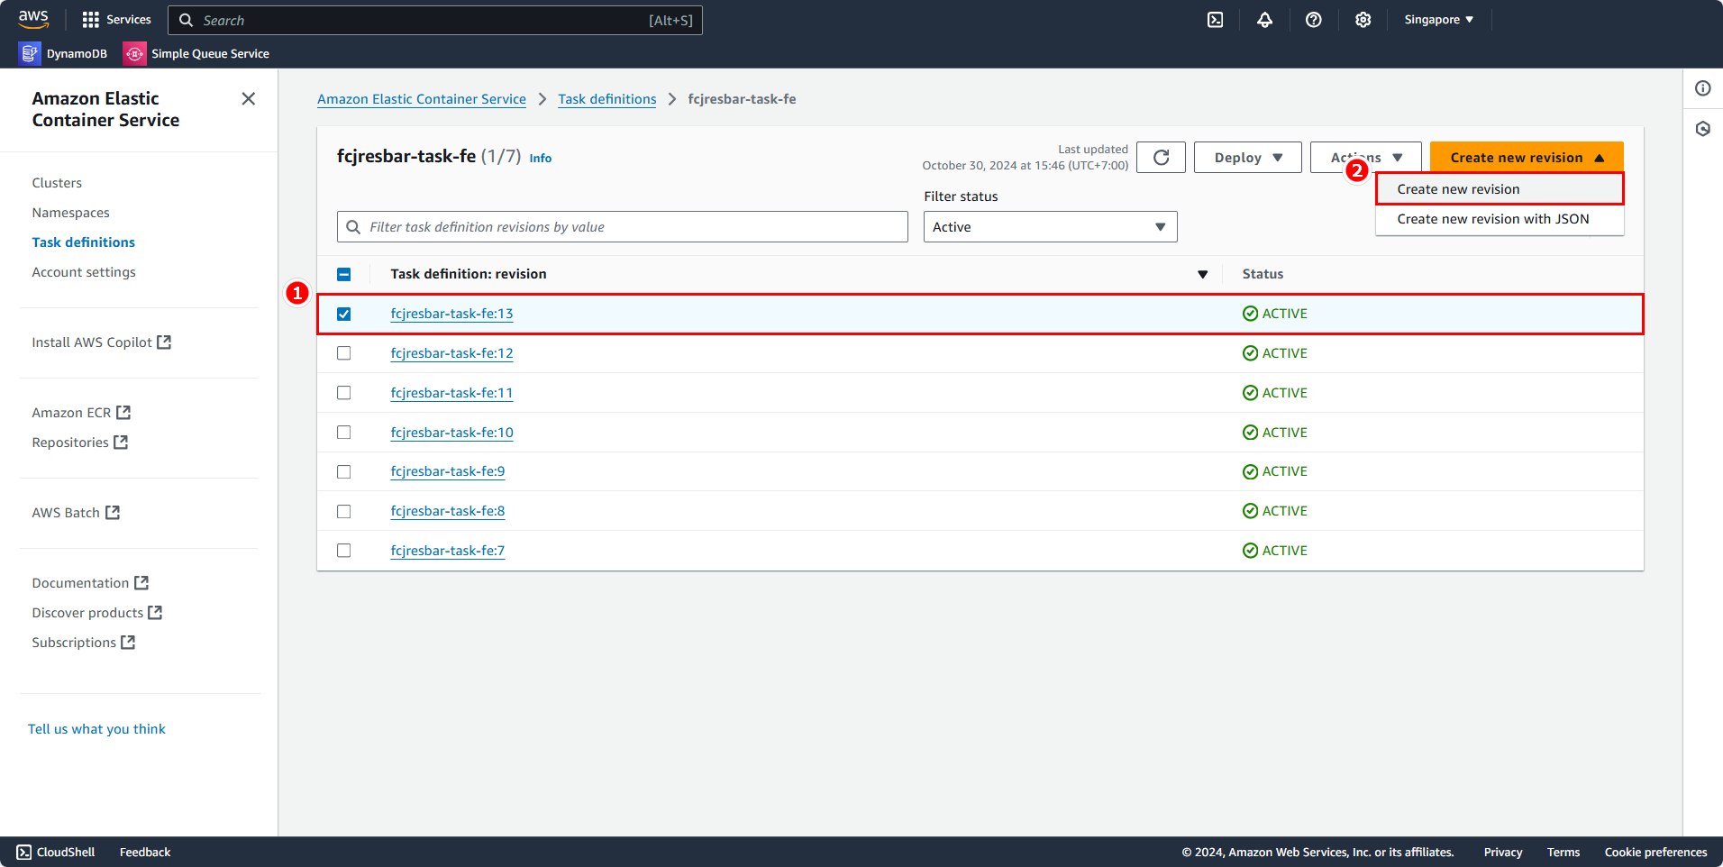Check the fcjresbar-task-fe:12 checkbox
The image size is (1723, 867).
343,353
